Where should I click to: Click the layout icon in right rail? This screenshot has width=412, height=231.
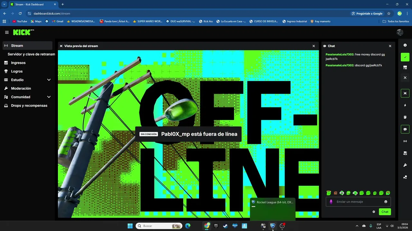click(405, 67)
